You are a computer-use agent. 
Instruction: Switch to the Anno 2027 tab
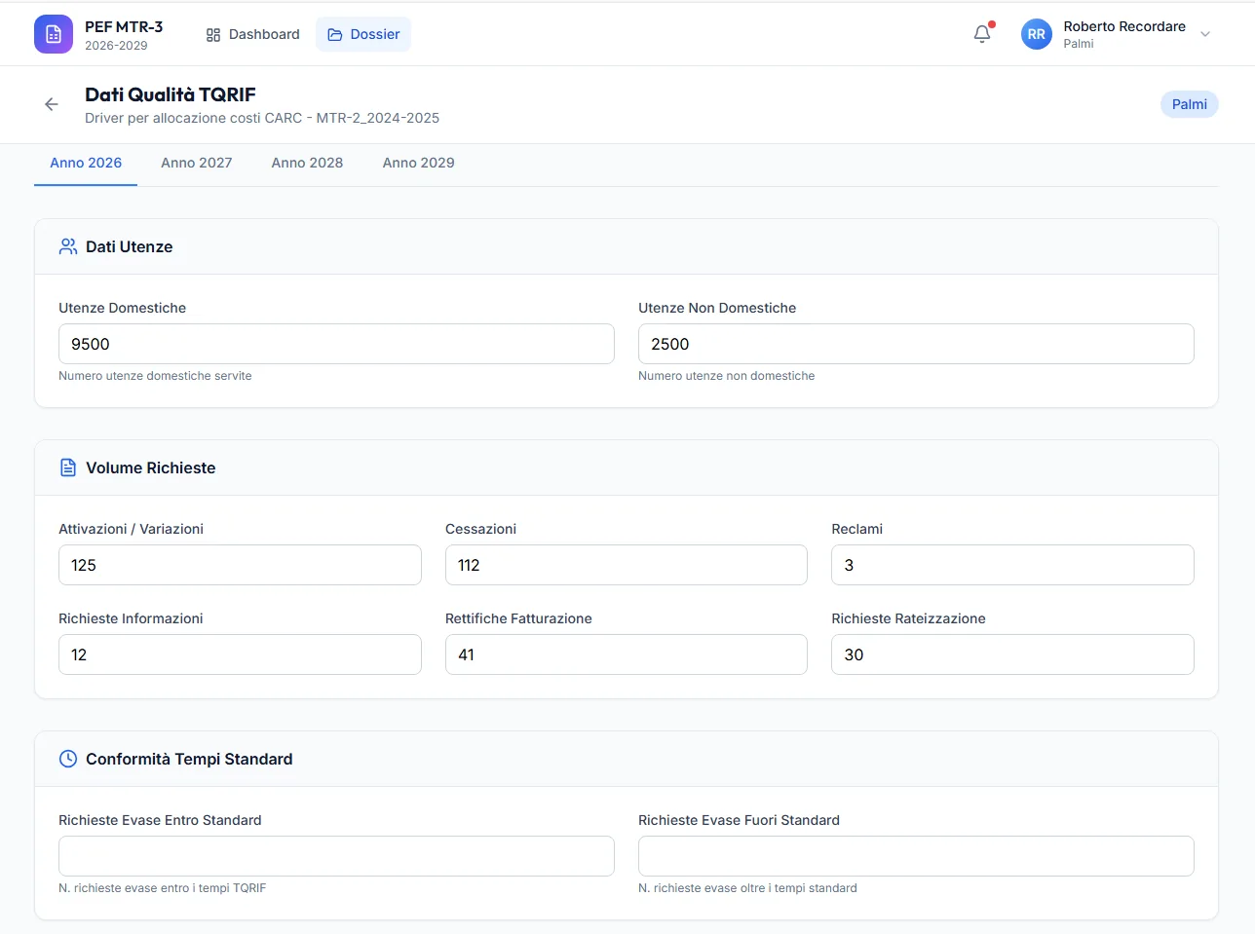tap(197, 163)
